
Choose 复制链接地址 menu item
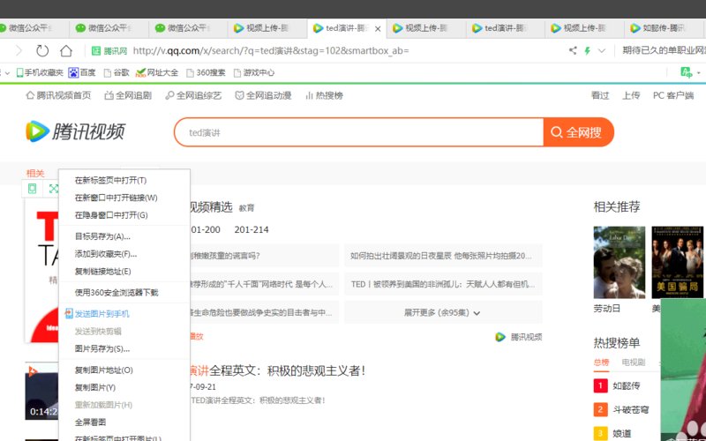point(124,272)
